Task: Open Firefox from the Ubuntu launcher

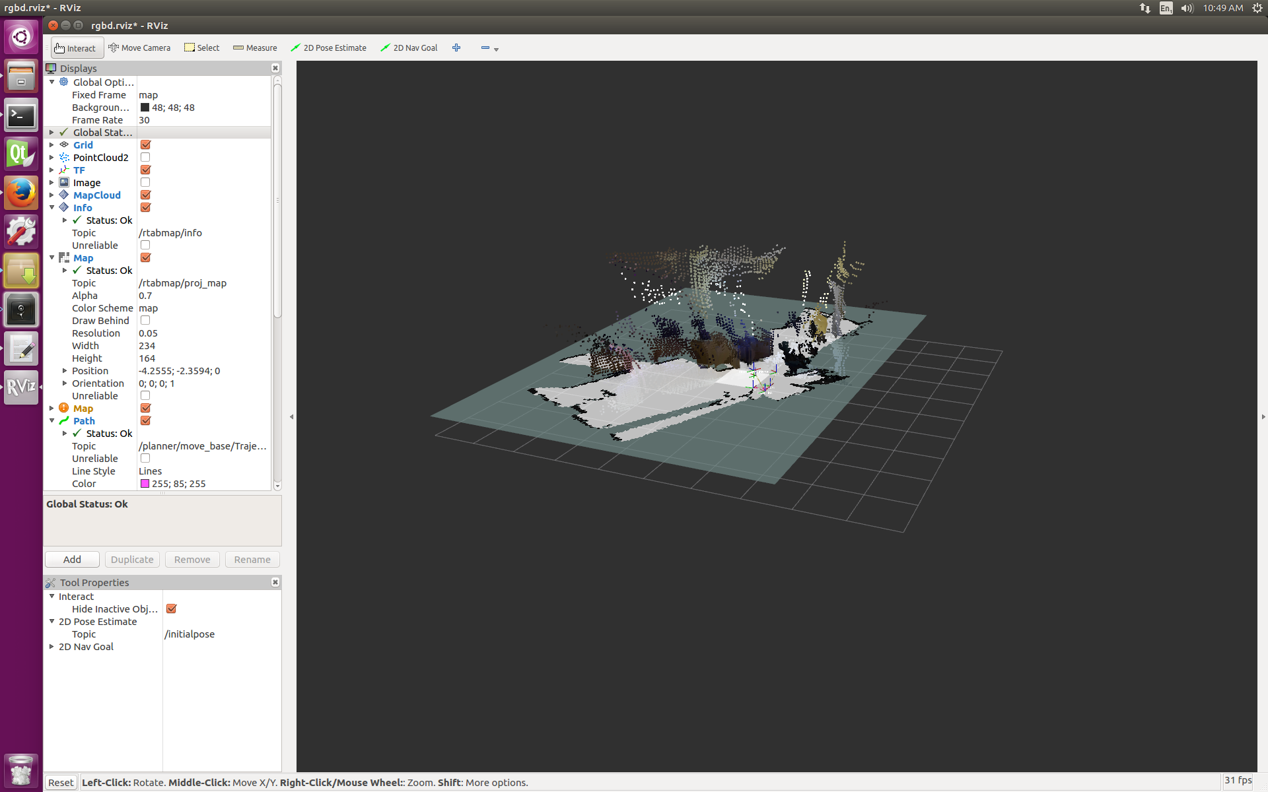Action: coord(21,193)
